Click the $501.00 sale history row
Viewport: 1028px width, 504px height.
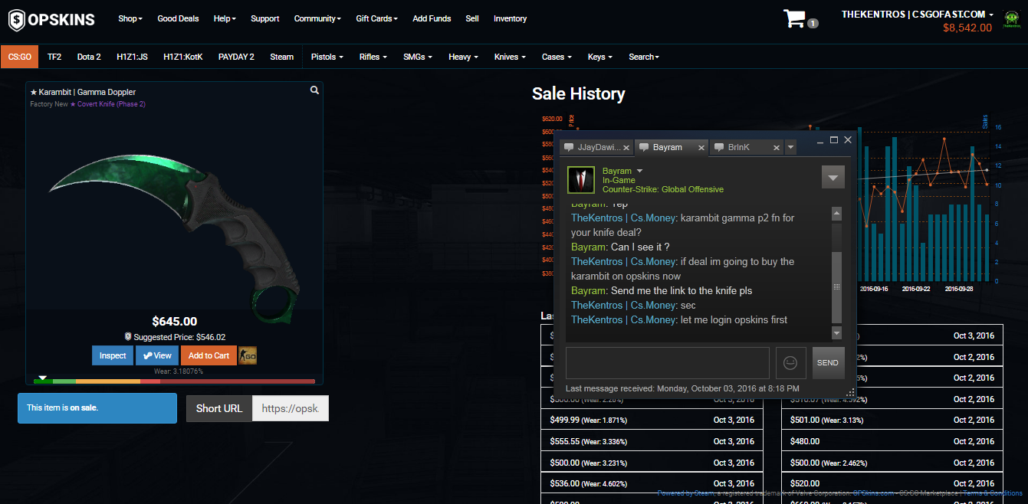pyautogui.click(x=893, y=420)
